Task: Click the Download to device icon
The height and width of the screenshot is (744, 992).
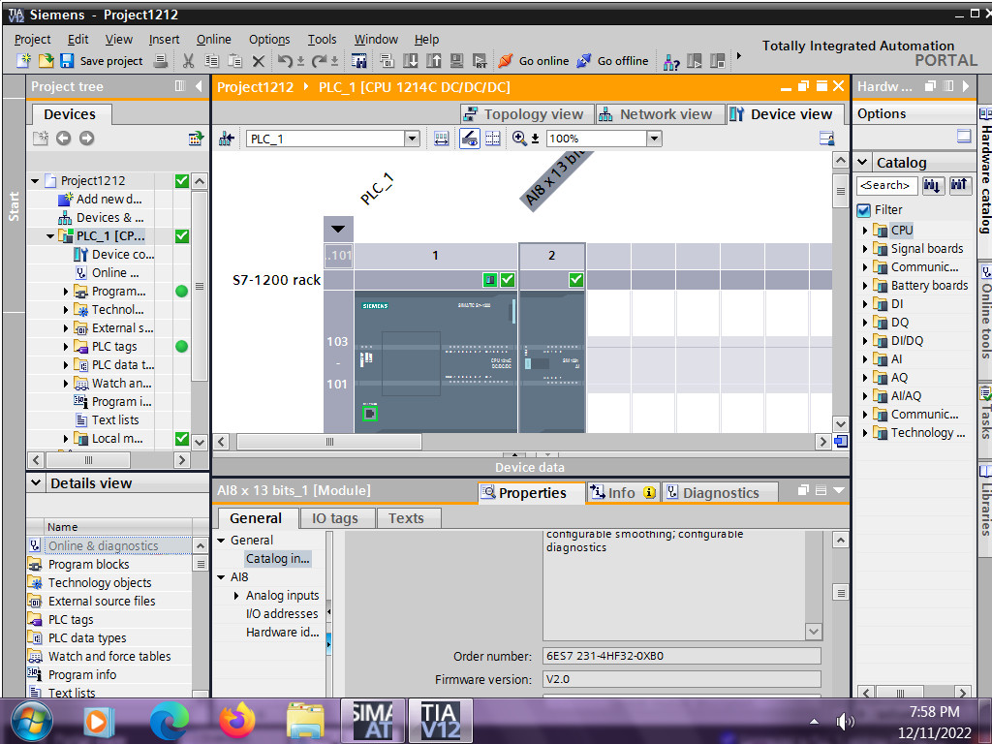Action: [411, 61]
